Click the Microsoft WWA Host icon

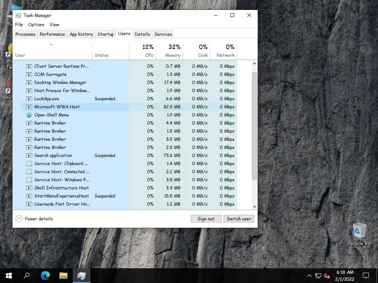29,107
